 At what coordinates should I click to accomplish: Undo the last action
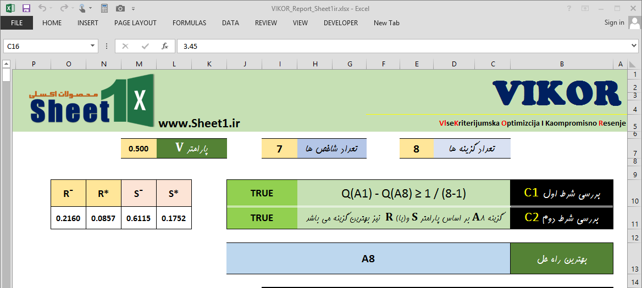(41, 8)
